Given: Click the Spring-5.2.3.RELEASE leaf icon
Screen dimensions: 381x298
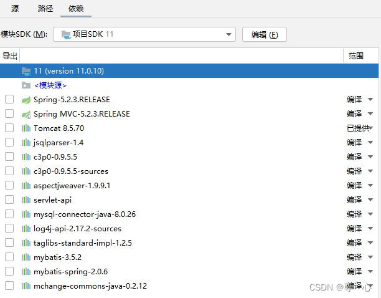Looking at the screenshot, I should pyautogui.click(x=26, y=100).
